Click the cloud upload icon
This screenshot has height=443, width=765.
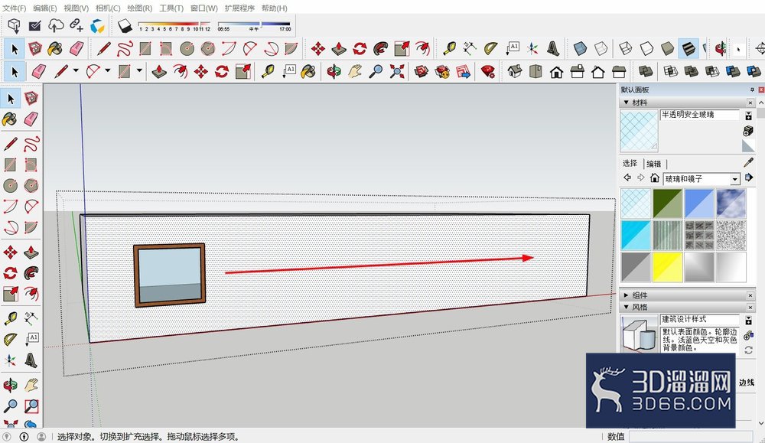[56, 26]
